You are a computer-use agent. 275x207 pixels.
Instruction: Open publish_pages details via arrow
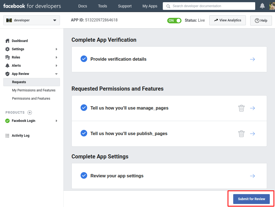pyautogui.click(x=252, y=134)
